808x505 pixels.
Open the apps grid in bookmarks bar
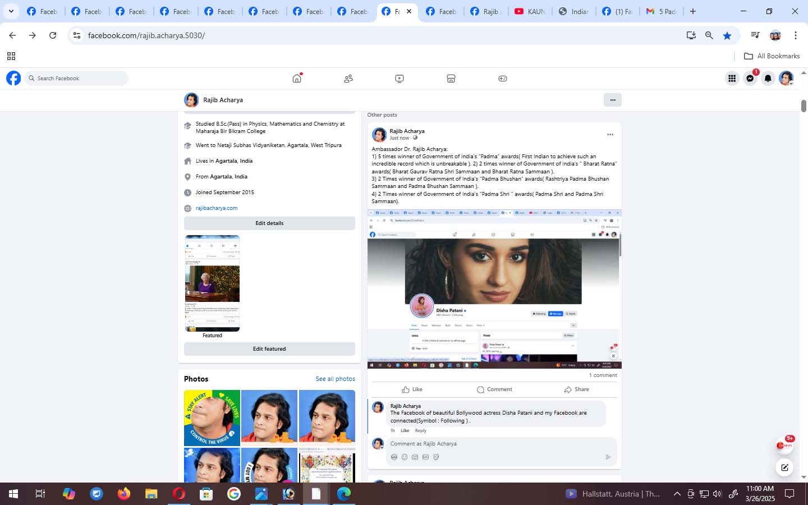(11, 56)
